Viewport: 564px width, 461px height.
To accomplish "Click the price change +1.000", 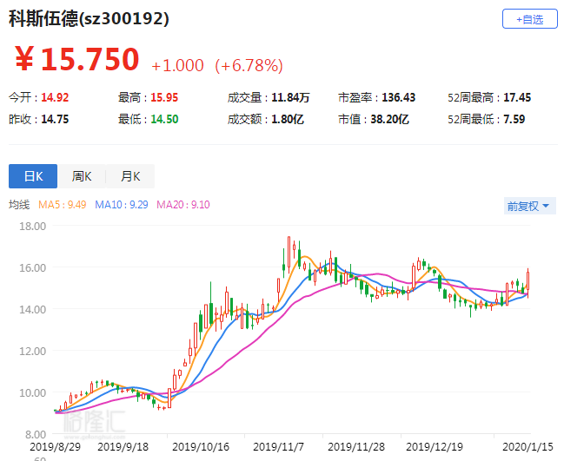I will click(177, 65).
